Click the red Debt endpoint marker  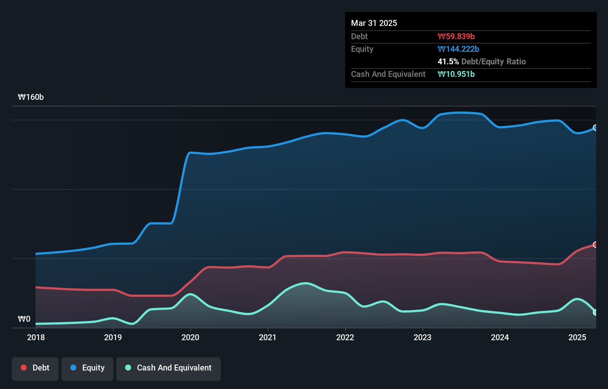(595, 244)
